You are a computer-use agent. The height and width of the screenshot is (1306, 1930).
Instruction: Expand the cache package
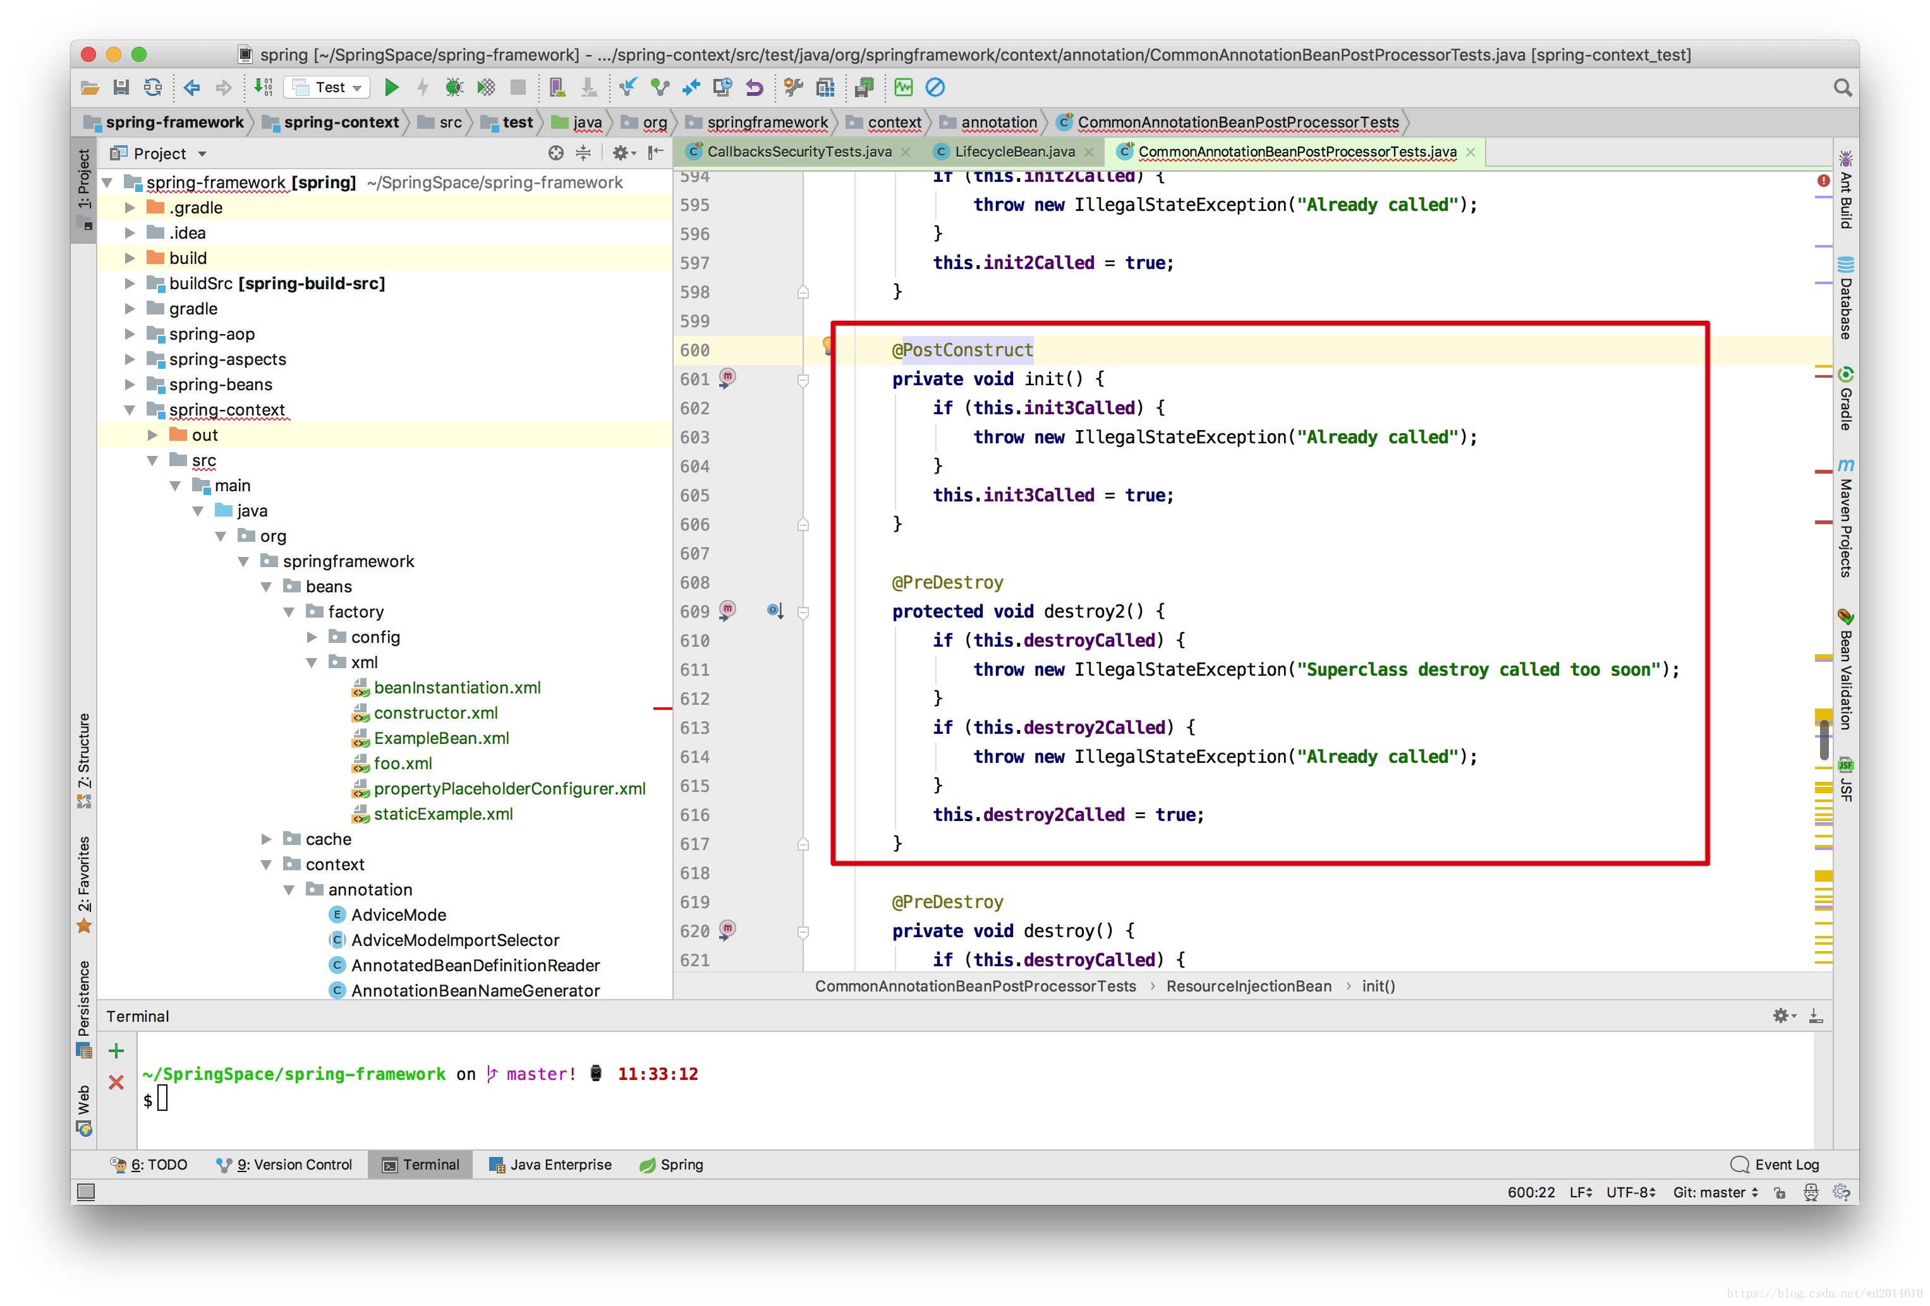pos(266,839)
